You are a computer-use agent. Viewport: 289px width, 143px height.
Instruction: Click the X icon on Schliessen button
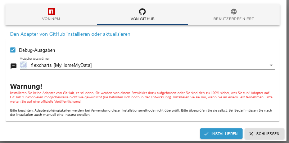[251, 134]
